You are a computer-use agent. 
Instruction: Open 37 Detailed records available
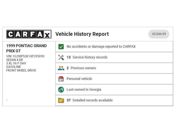pos(90,100)
